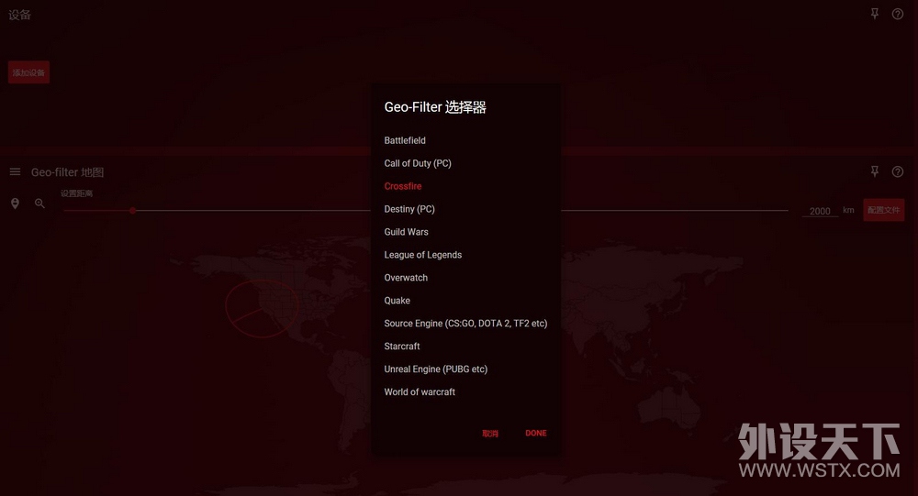Click the 配置文件 button
This screenshot has height=496, width=918.
point(883,210)
